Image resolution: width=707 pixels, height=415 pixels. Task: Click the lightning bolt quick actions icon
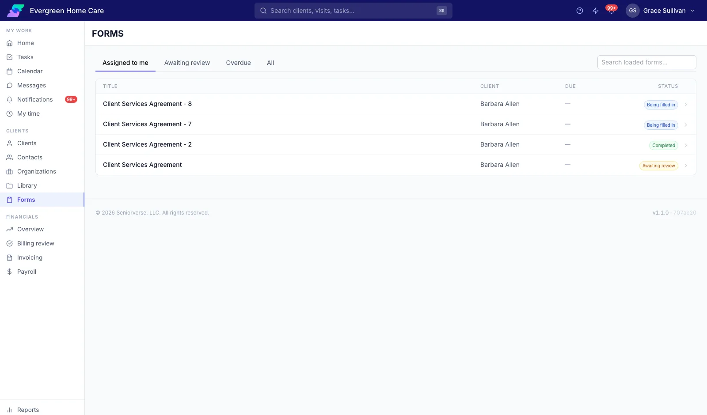(x=596, y=11)
